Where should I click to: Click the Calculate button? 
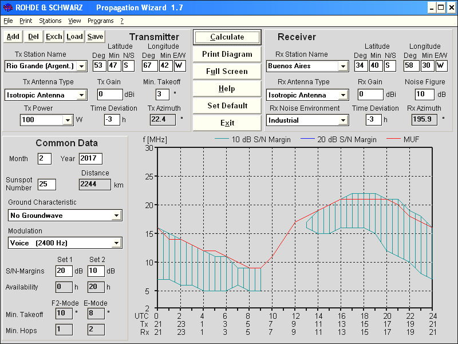click(x=227, y=37)
